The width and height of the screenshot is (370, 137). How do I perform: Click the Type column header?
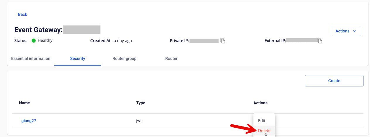coord(141,103)
